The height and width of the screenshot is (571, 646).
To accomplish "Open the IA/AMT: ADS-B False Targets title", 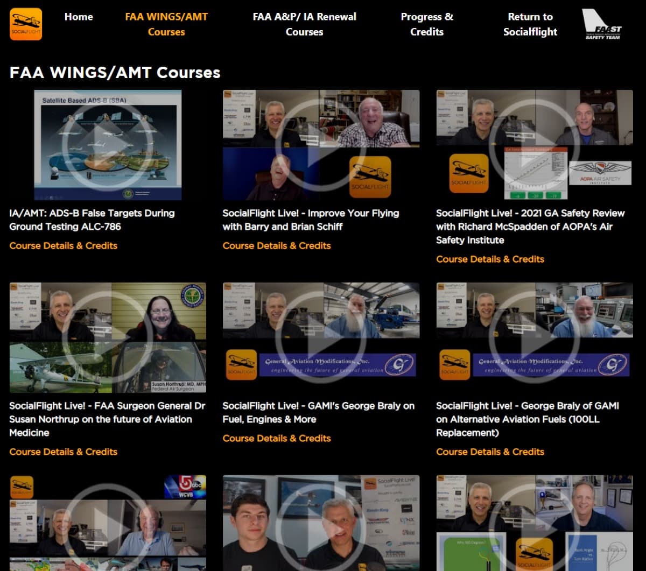I will point(92,220).
